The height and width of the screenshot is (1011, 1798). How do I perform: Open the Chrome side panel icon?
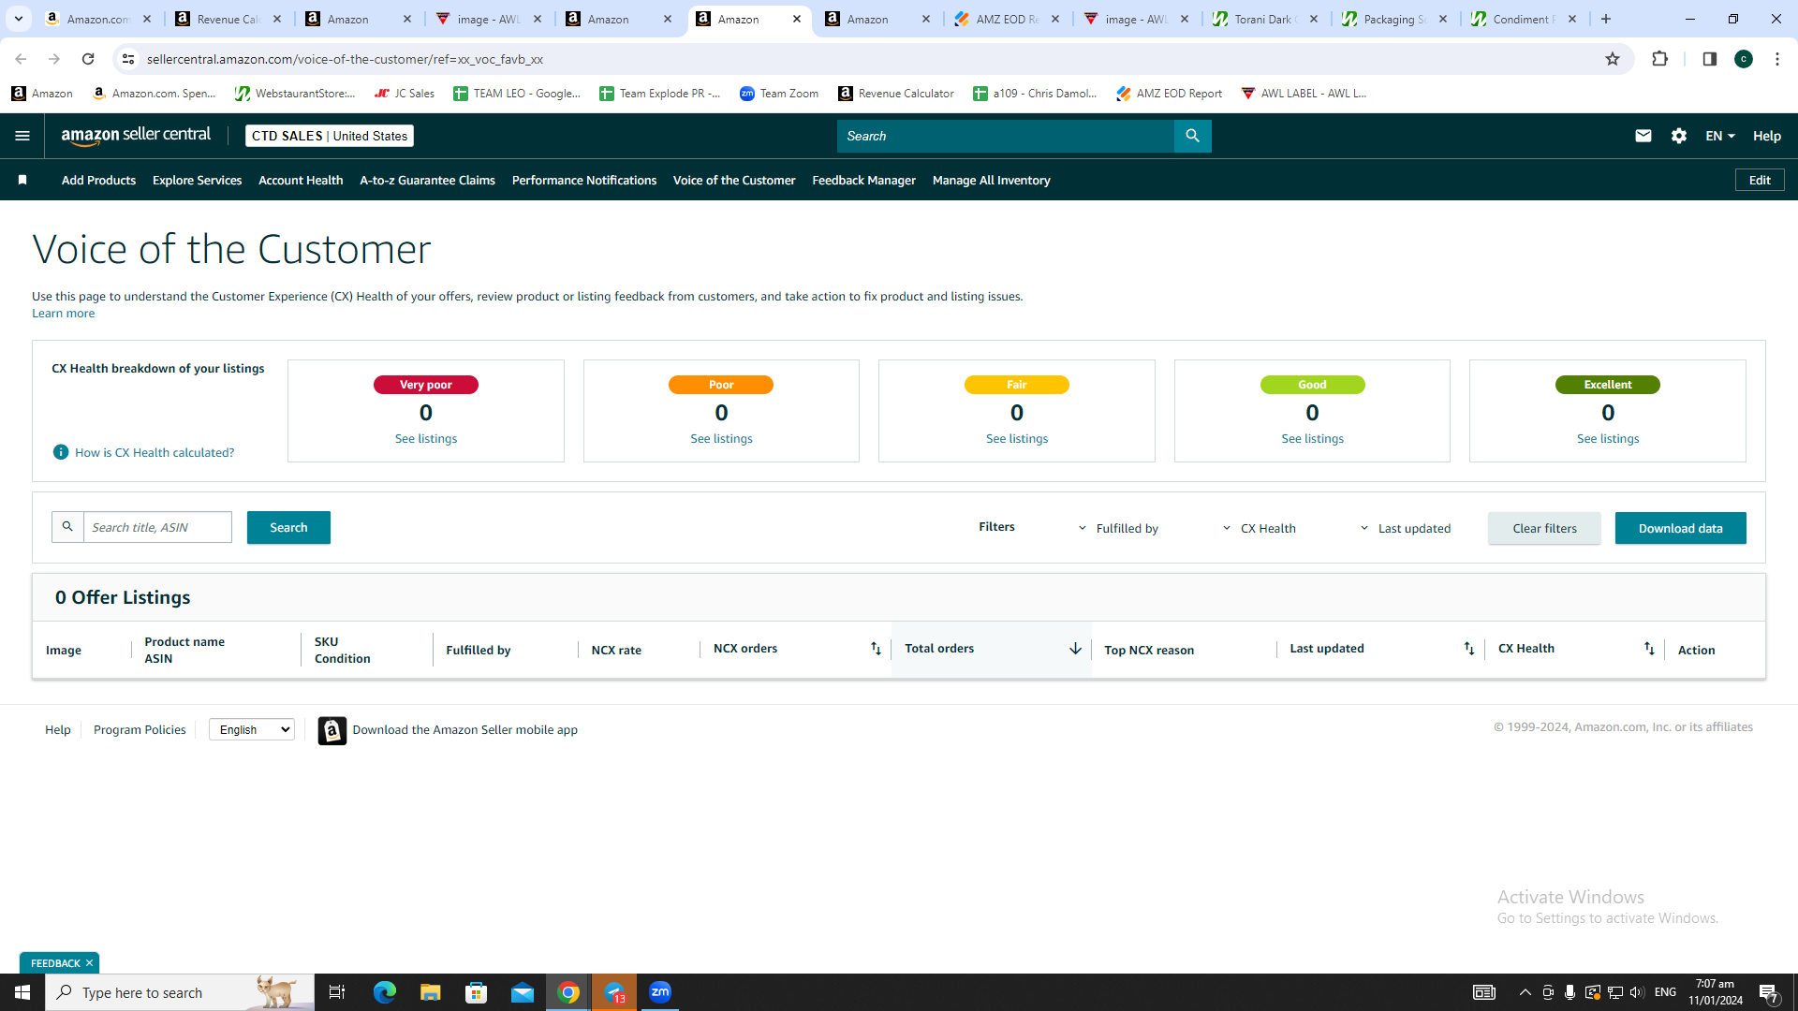[1709, 59]
